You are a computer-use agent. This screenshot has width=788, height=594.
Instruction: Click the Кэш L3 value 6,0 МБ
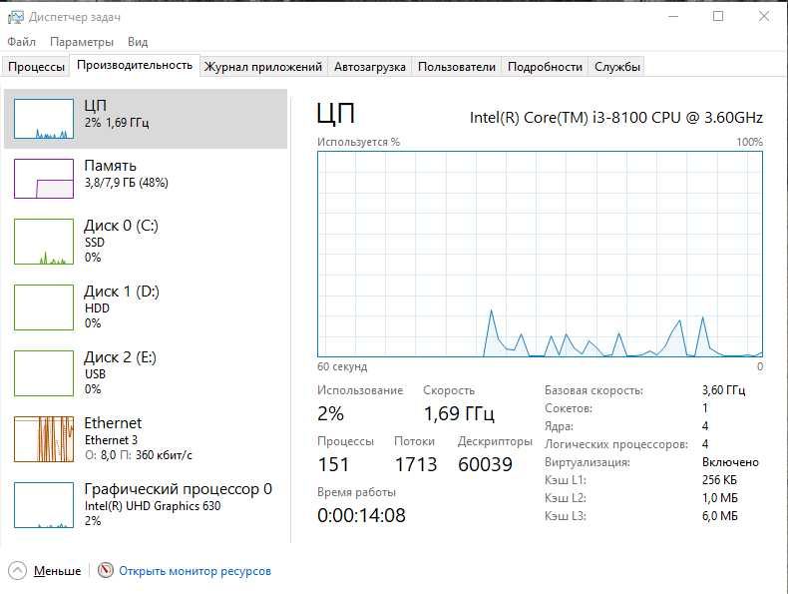719,516
